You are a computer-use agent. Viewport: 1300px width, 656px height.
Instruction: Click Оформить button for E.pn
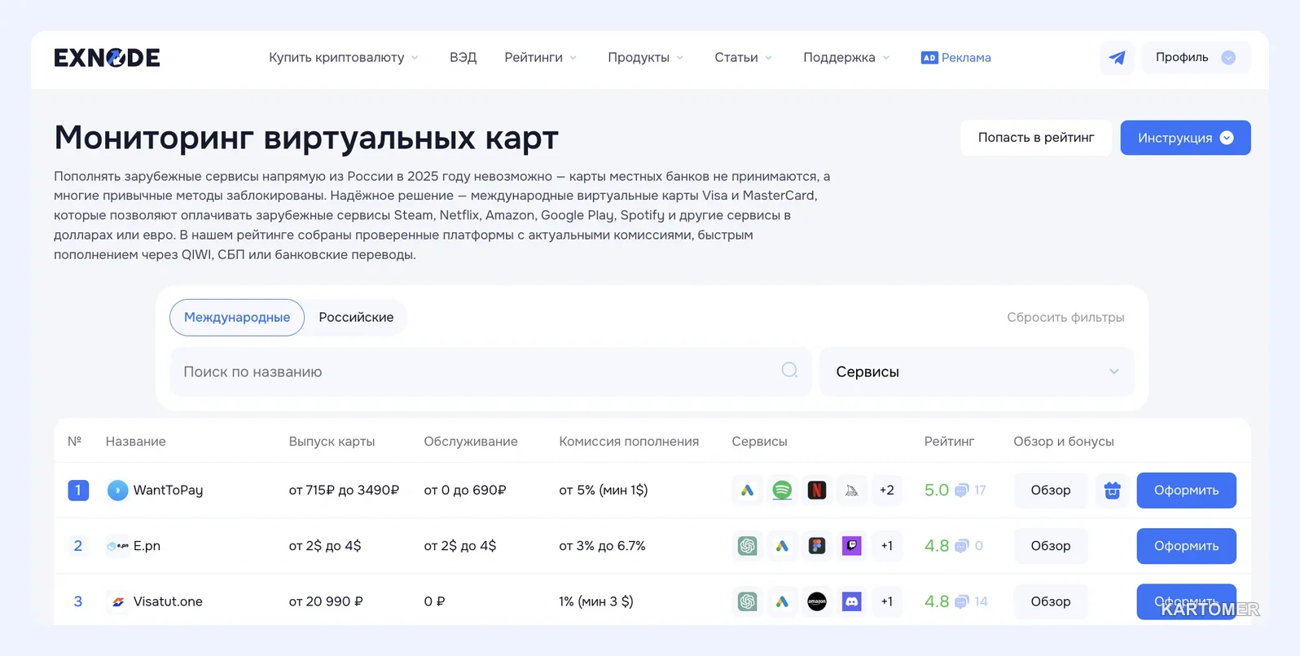click(1186, 545)
